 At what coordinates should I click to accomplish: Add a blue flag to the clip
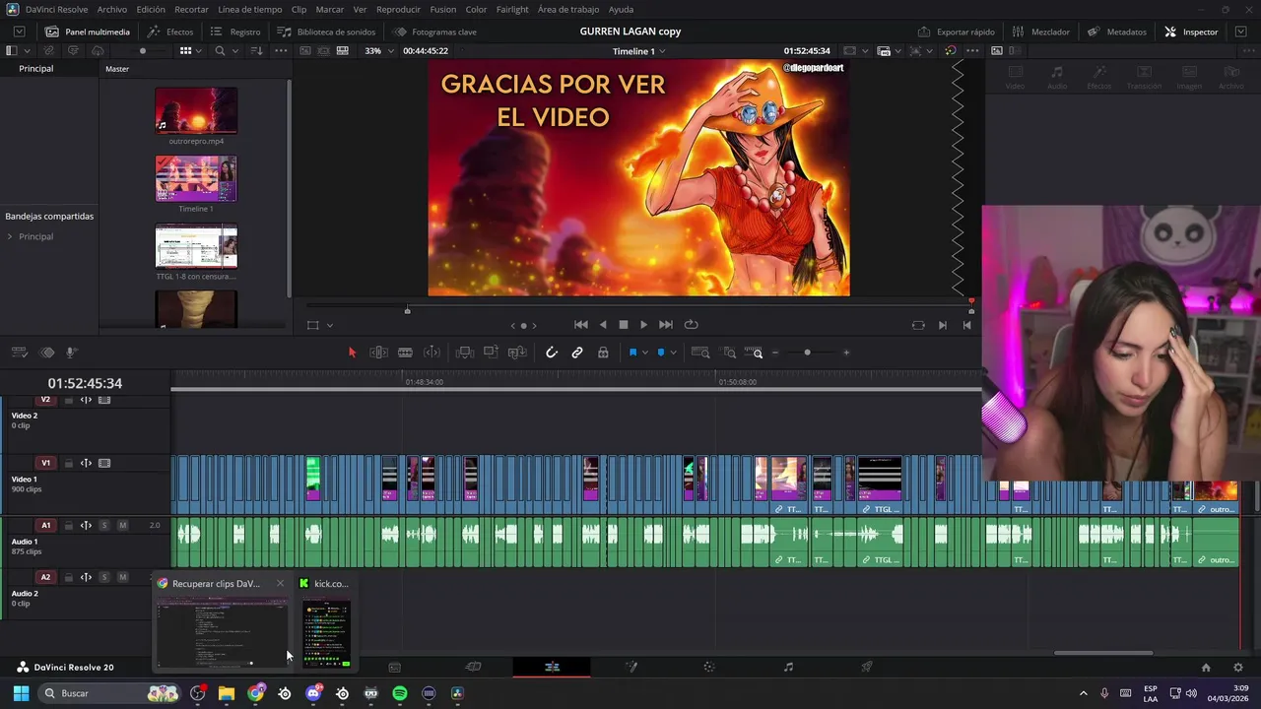(x=632, y=353)
